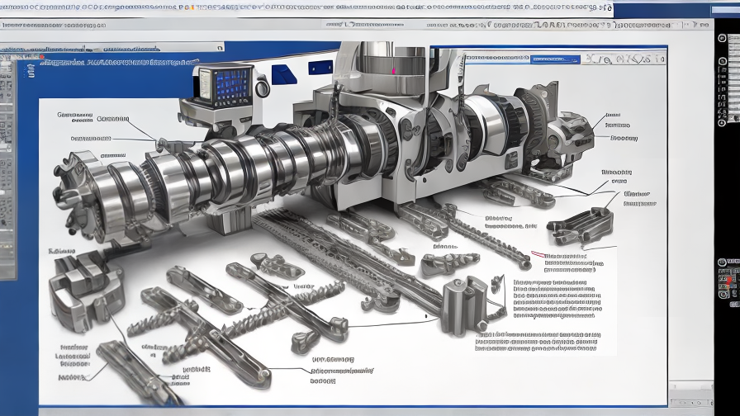
Task: Click the blue trapezoid shape beside the monitor
Action: pos(283,75)
